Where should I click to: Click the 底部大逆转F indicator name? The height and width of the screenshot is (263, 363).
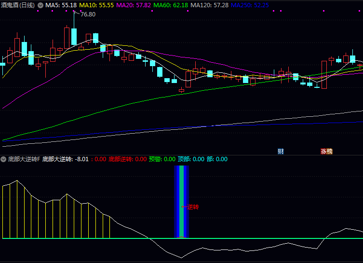(x=24, y=159)
